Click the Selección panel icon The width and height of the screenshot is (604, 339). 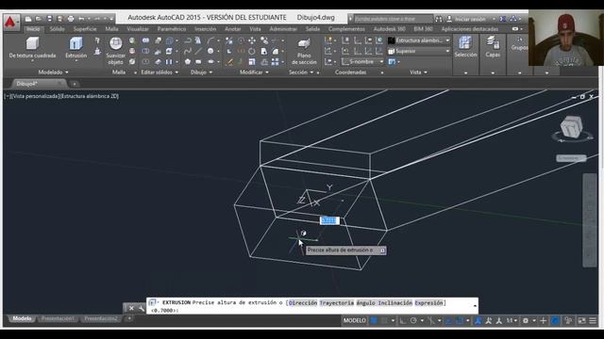(x=465, y=42)
